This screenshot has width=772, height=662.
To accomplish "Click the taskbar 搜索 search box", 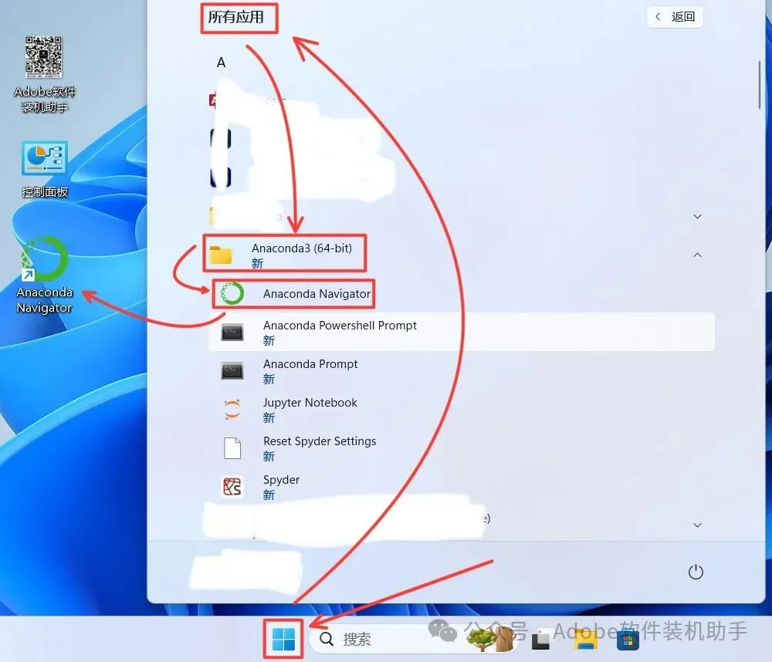I will pyautogui.click(x=414, y=639).
